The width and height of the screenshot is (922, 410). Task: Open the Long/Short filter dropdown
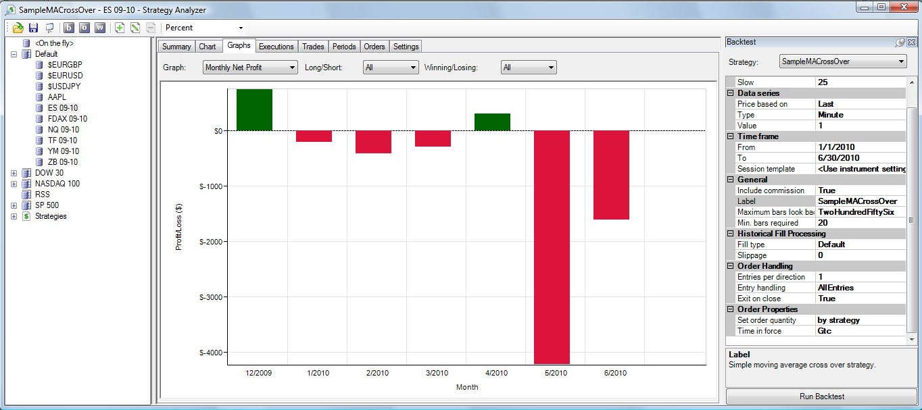pyautogui.click(x=391, y=68)
